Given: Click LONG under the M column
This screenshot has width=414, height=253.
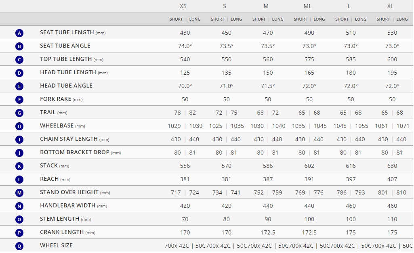Looking at the screenshot, I should (x=278, y=19).
